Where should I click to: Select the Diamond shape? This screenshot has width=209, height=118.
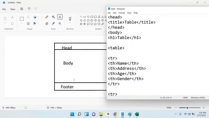pyautogui.click(x=81, y=20)
